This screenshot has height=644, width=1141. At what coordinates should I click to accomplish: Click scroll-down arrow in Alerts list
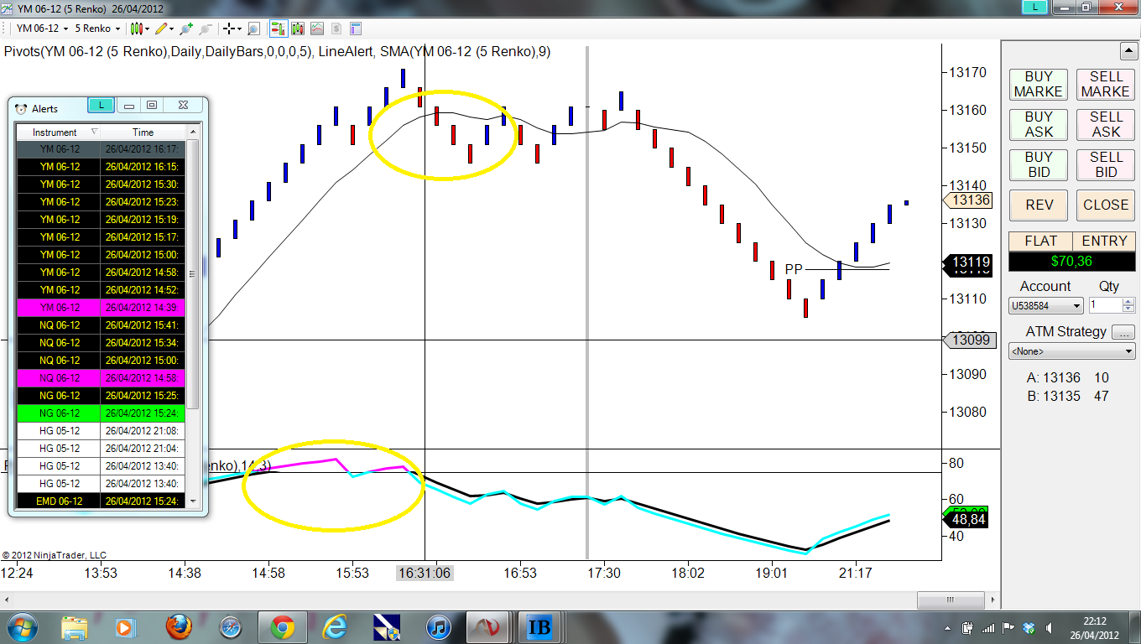point(194,501)
